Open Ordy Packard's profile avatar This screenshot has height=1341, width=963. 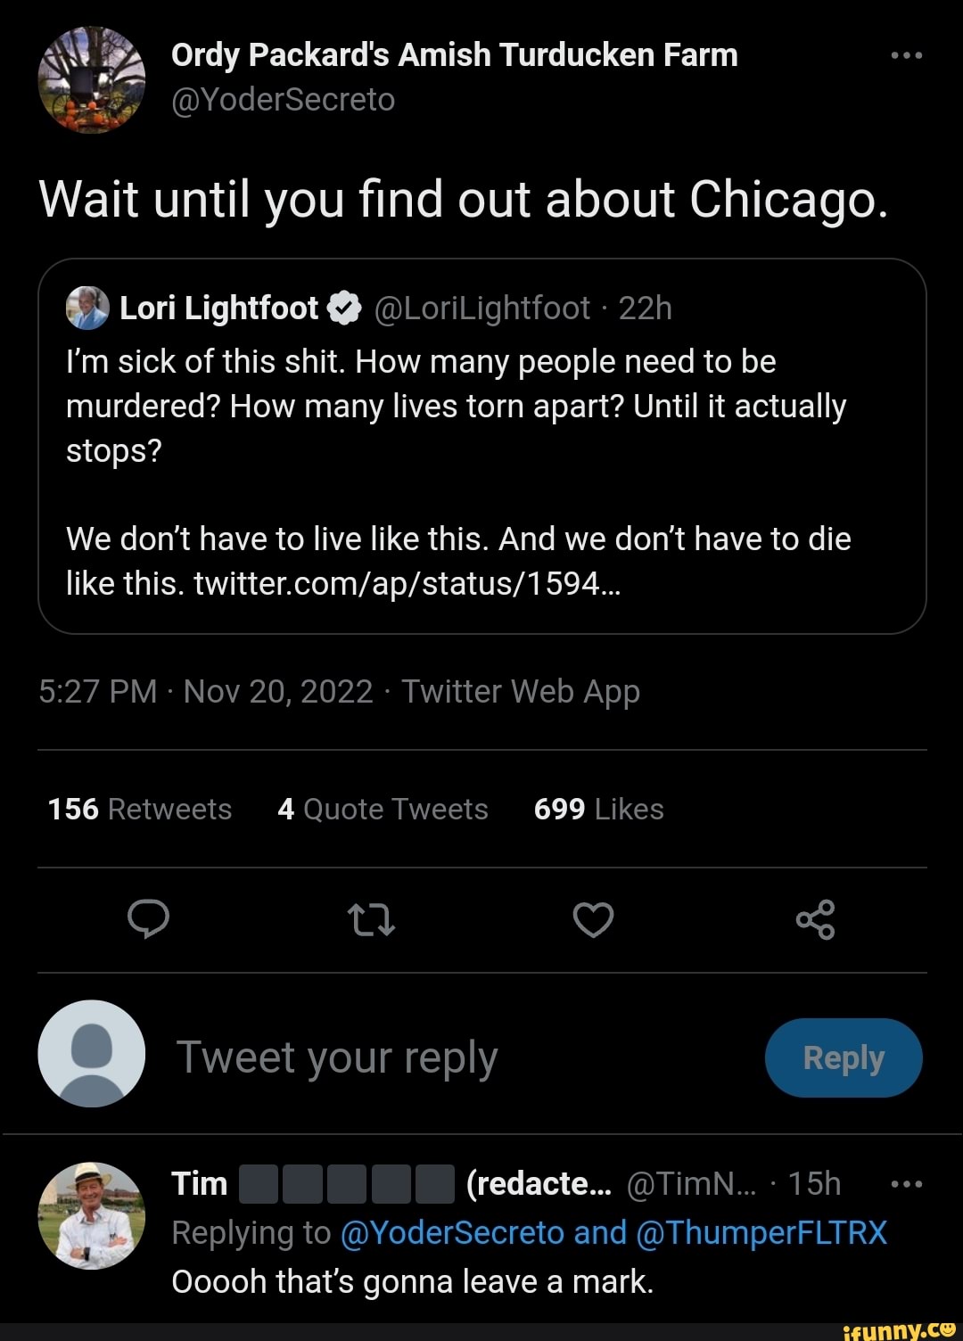tap(91, 79)
